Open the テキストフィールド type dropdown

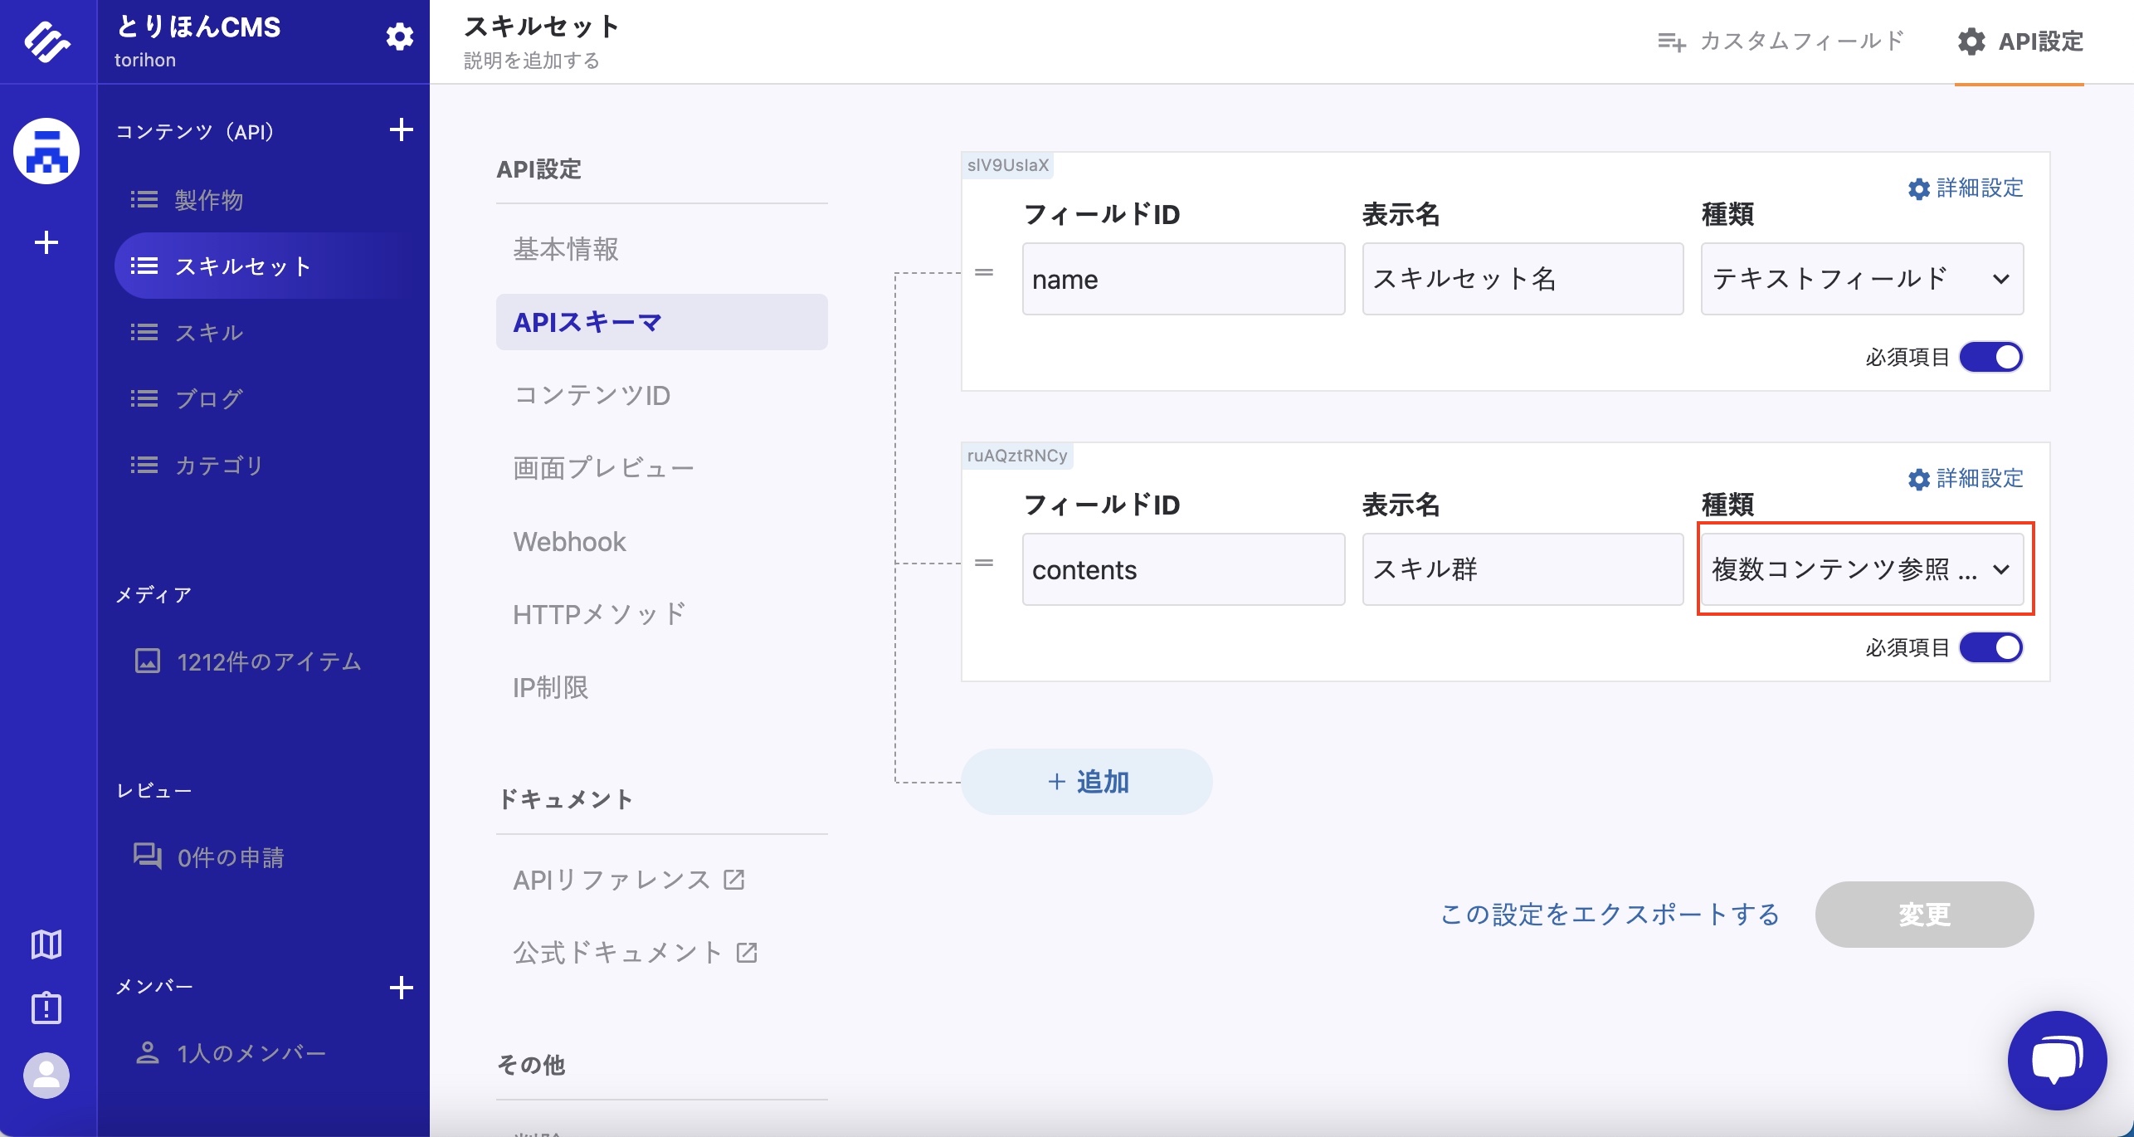pyautogui.click(x=1861, y=279)
